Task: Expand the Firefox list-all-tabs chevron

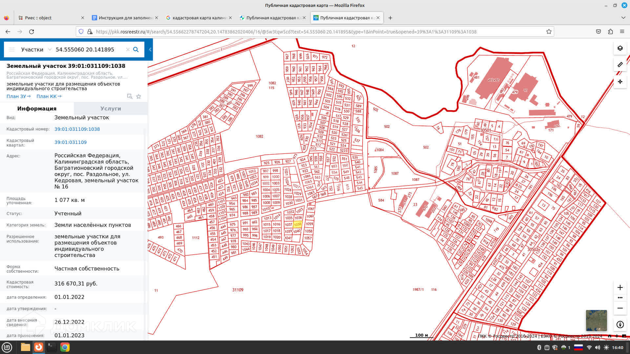Action: coord(623,18)
